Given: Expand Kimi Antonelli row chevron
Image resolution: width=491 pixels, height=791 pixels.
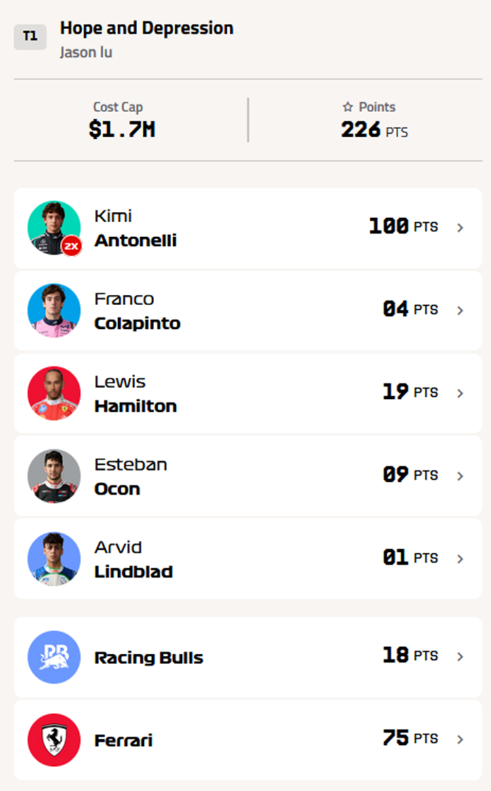Looking at the screenshot, I should [x=460, y=228].
